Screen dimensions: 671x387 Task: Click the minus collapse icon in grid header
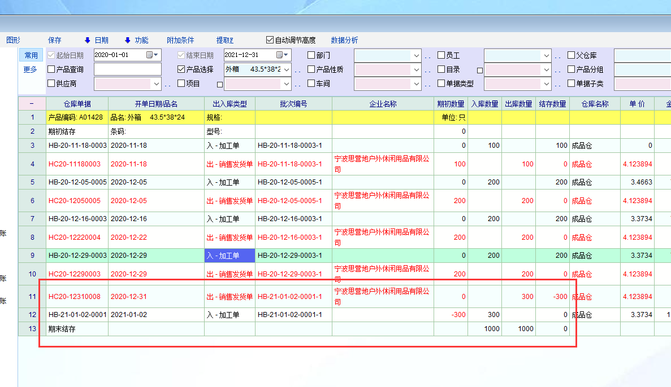[32, 104]
